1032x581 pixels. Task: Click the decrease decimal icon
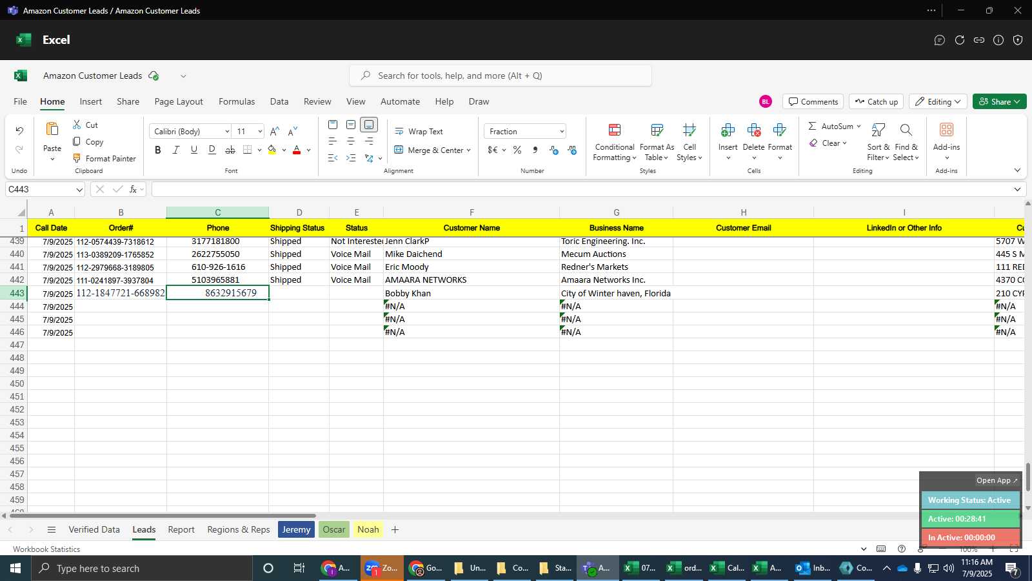click(572, 150)
